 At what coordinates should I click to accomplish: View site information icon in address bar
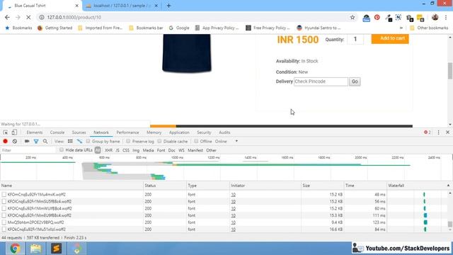(42, 17)
